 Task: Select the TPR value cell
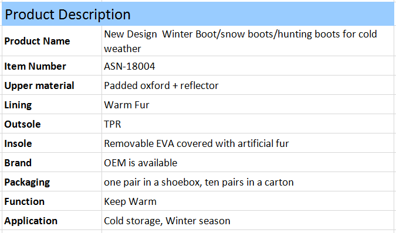(248, 124)
